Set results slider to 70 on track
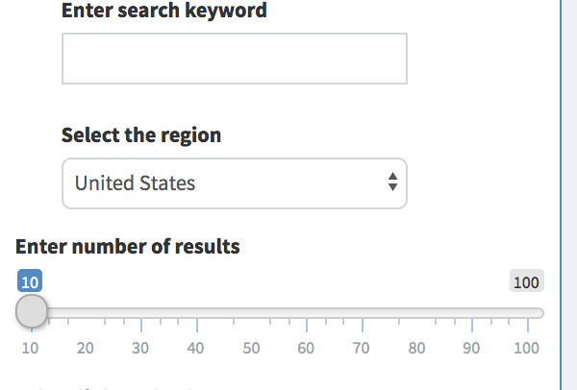Image resolution: width=577 pixels, height=390 pixels. pyautogui.click(x=361, y=312)
